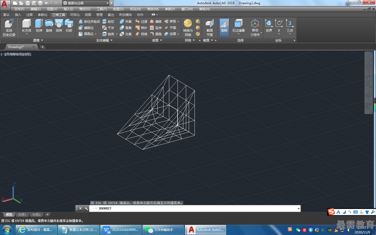Open the Windows Start button
Viewport: 376px width, 235px height.
[7, 230]
